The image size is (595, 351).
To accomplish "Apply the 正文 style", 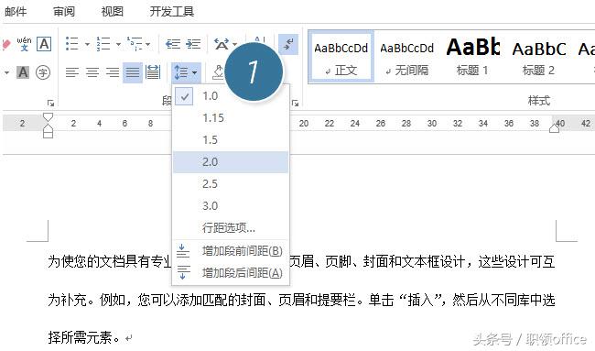I will 341,57.
